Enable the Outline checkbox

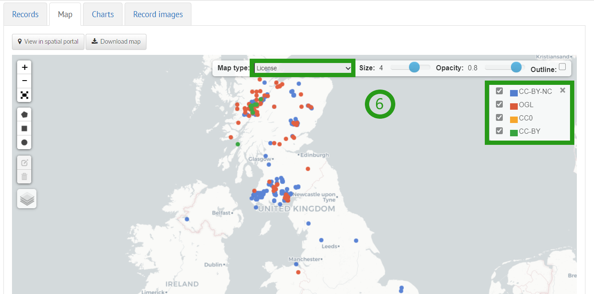pos(563,67)
